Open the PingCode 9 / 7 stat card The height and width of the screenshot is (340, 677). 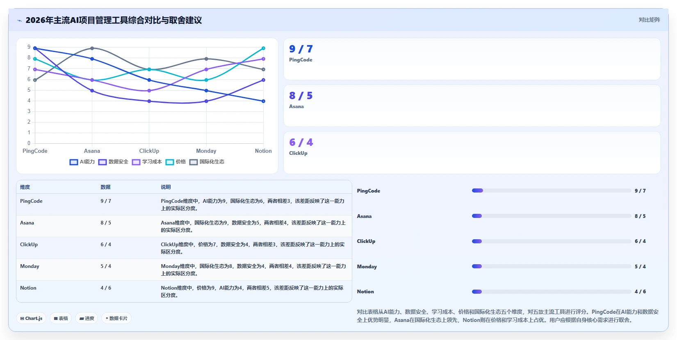(472, 59)
